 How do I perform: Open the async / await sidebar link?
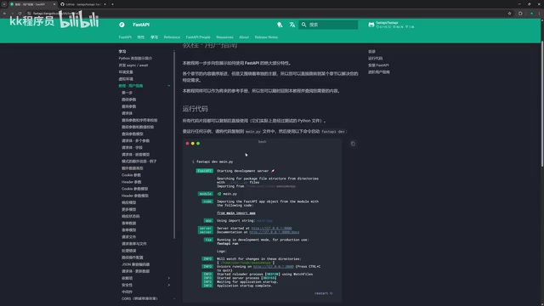133,65
